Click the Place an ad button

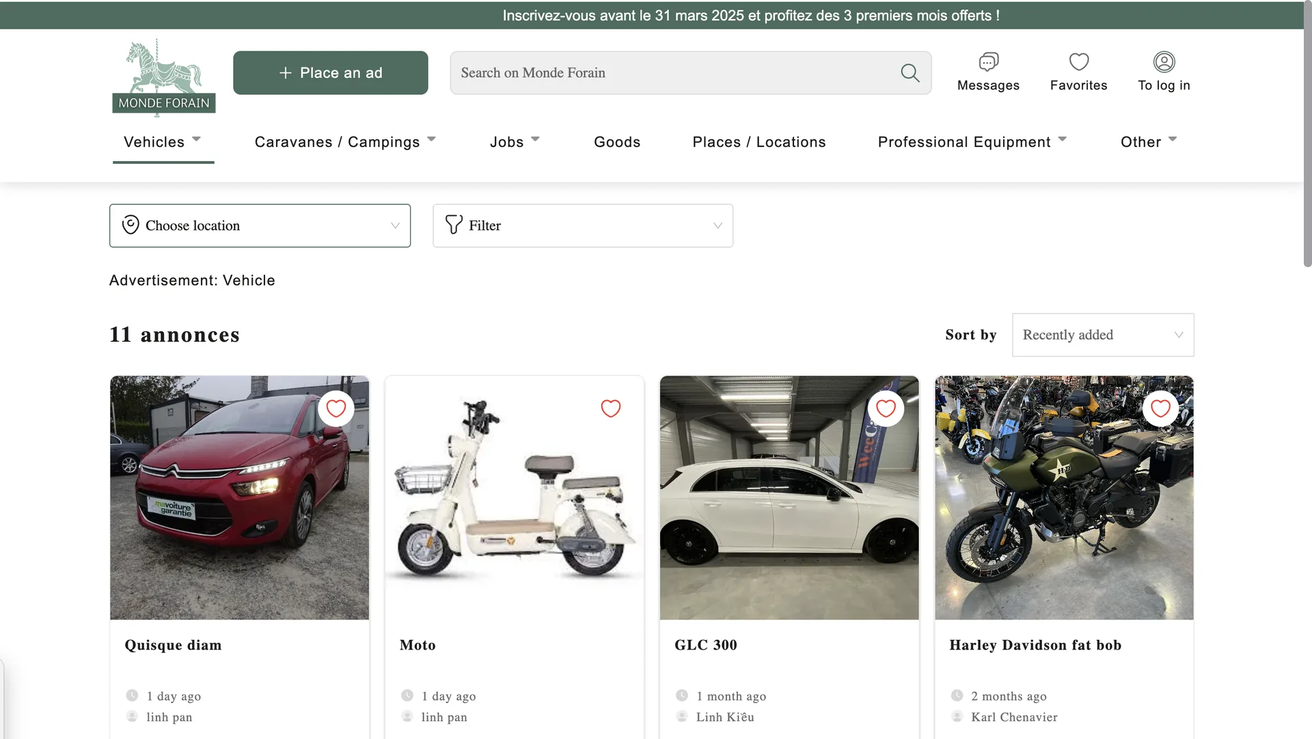[x=330, y=73]
